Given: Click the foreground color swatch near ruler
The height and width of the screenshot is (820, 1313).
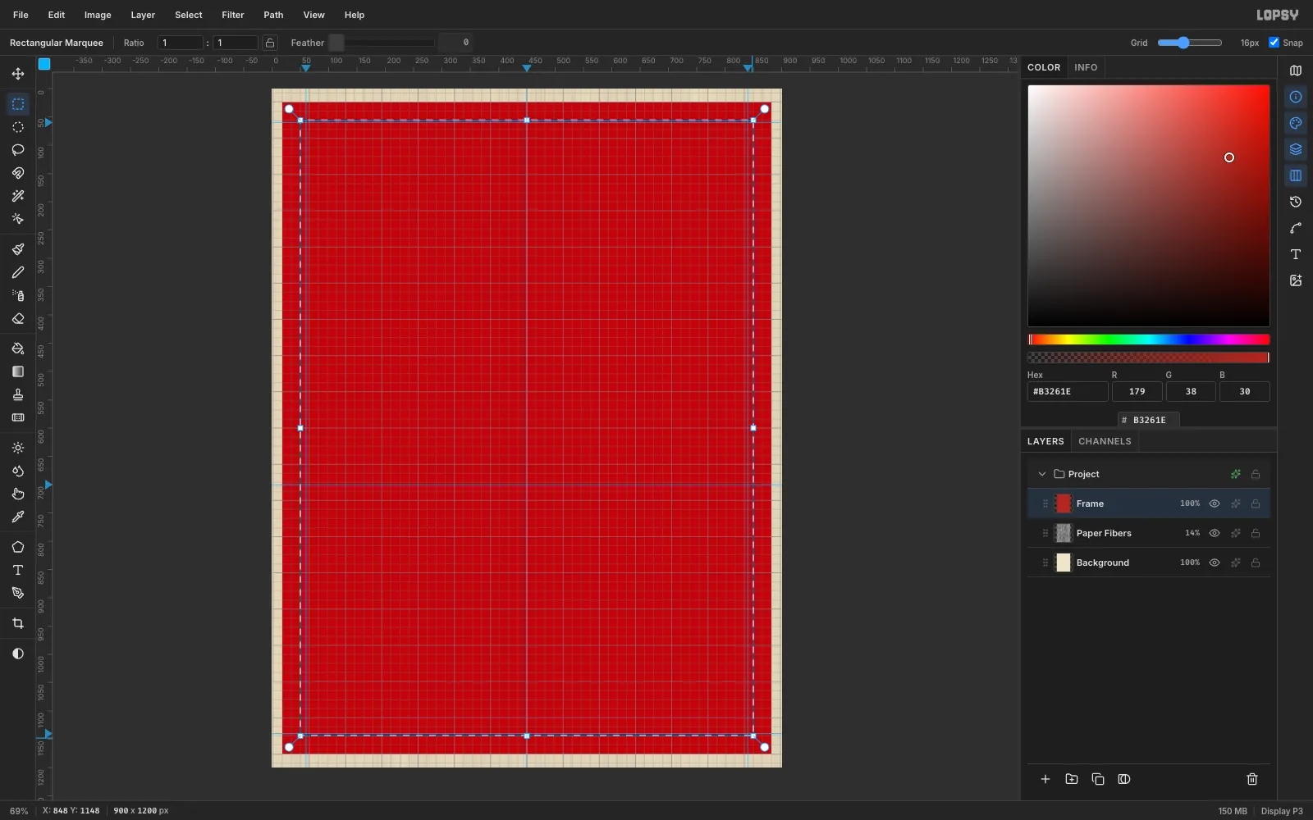Looking at the screenshot, I should click(x=44, y=64).
